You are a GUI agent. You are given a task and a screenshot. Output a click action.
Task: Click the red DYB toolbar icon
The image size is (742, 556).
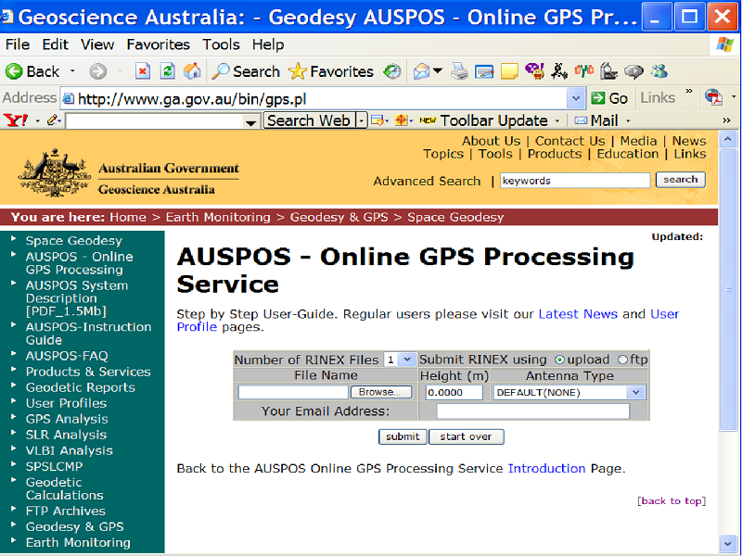pyautogui.click(x=584, y=71)
